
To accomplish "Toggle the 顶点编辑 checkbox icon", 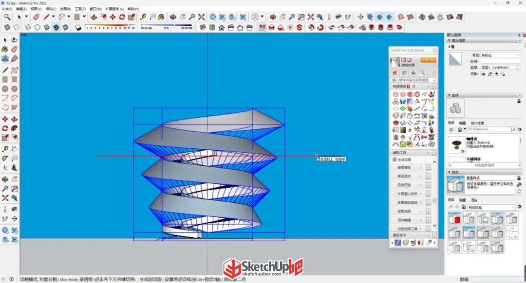I will [x=429, y=220].
